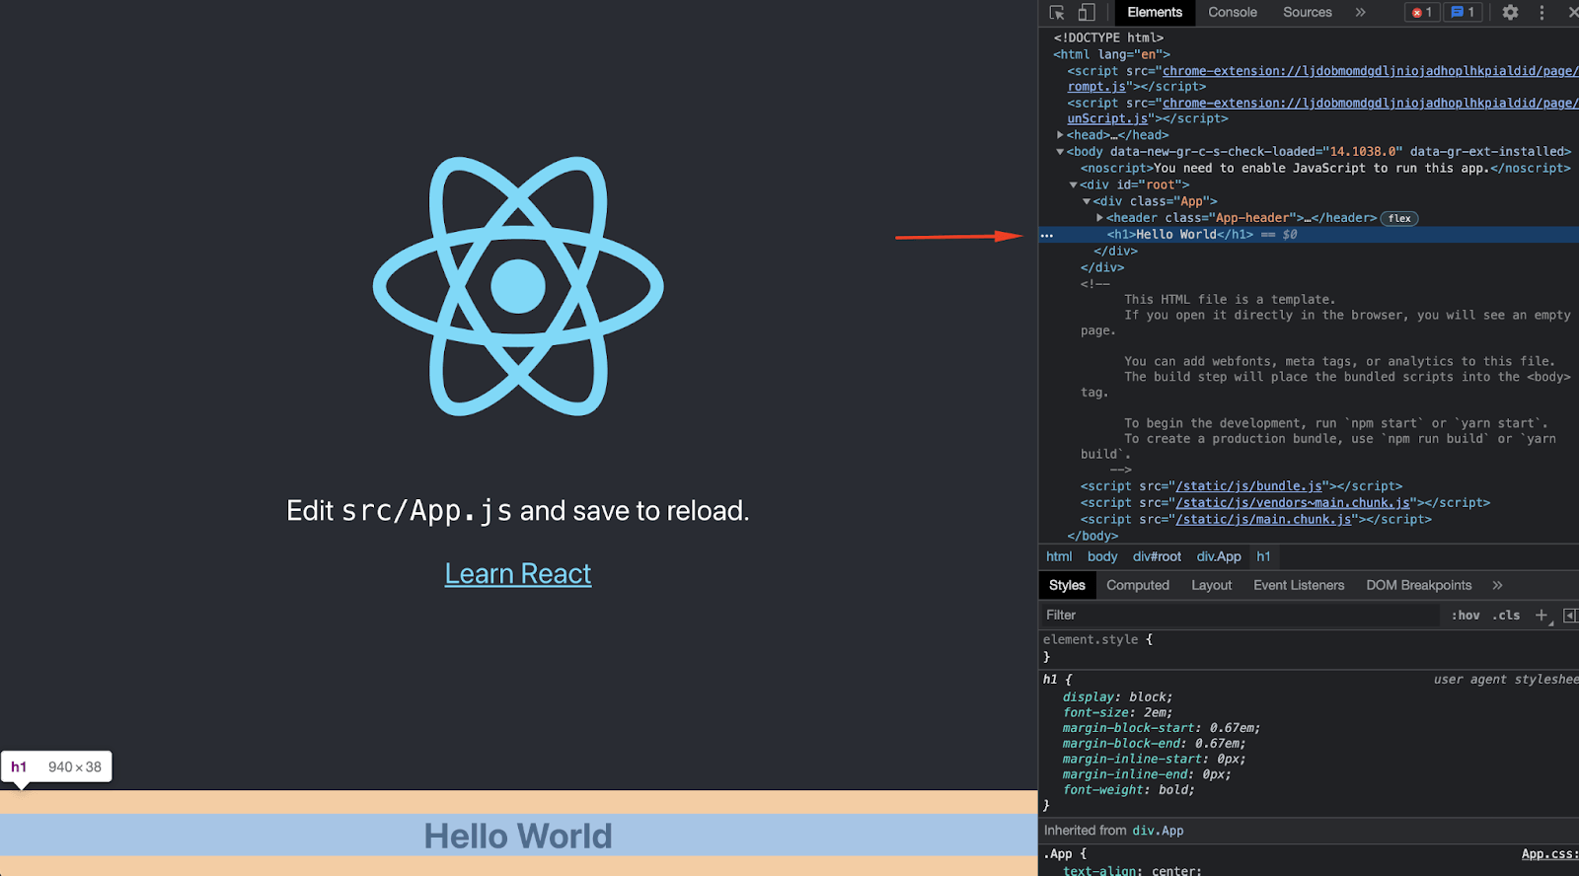Click the flex badge on header

click(x=1399, y=218)
